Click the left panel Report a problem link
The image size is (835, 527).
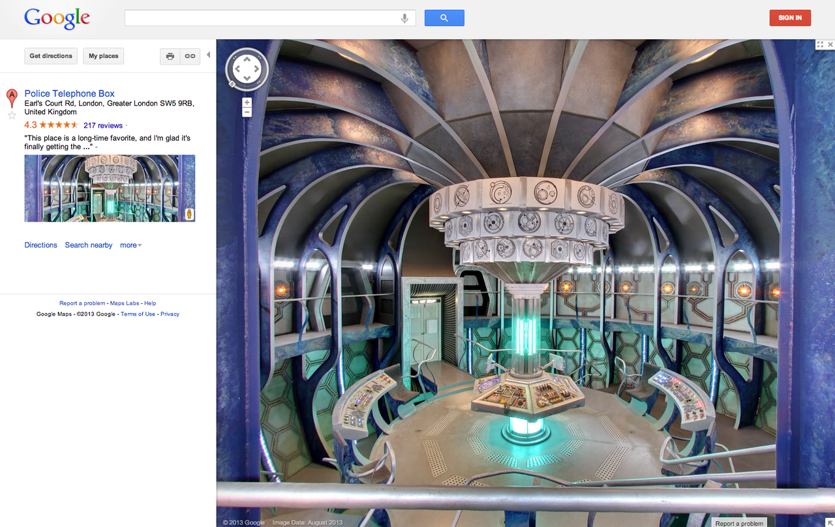point(82,303)
